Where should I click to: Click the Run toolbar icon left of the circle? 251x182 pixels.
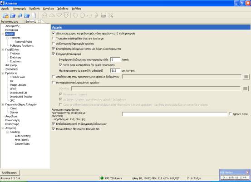[x=75, y=15]
